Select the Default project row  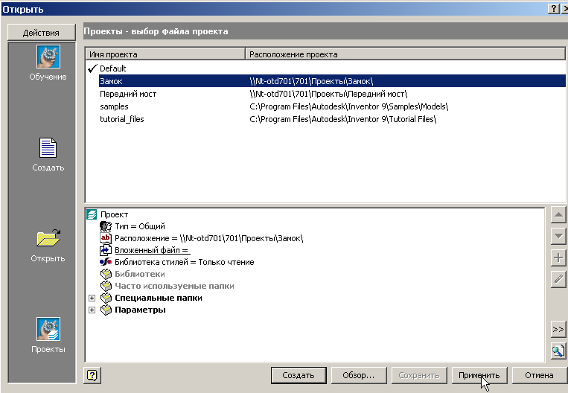tap(325, 68)
